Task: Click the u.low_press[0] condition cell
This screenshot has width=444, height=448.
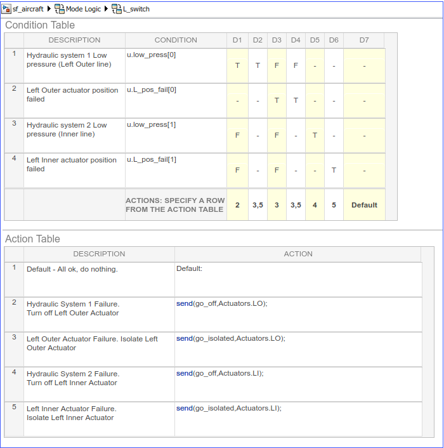Action: (x=176, y=66)
